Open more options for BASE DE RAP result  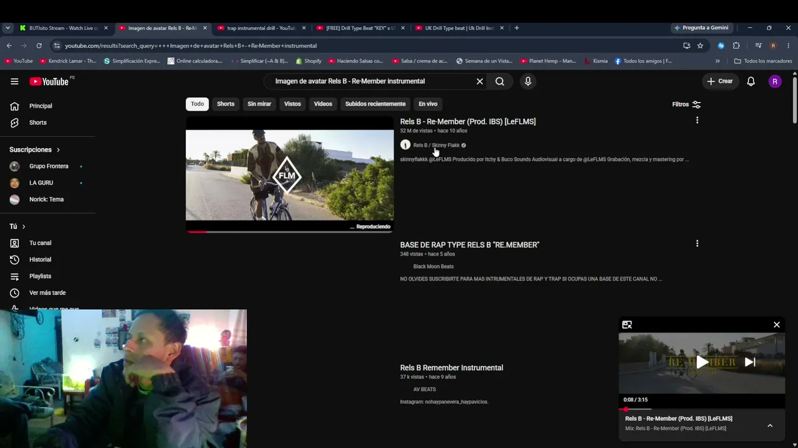[697, 243]
